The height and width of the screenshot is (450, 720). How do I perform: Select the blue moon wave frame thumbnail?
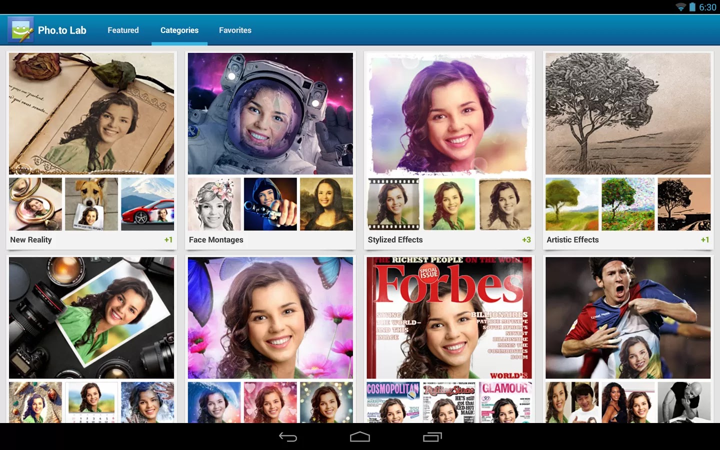pyautogui.click(x=214, y=402)
